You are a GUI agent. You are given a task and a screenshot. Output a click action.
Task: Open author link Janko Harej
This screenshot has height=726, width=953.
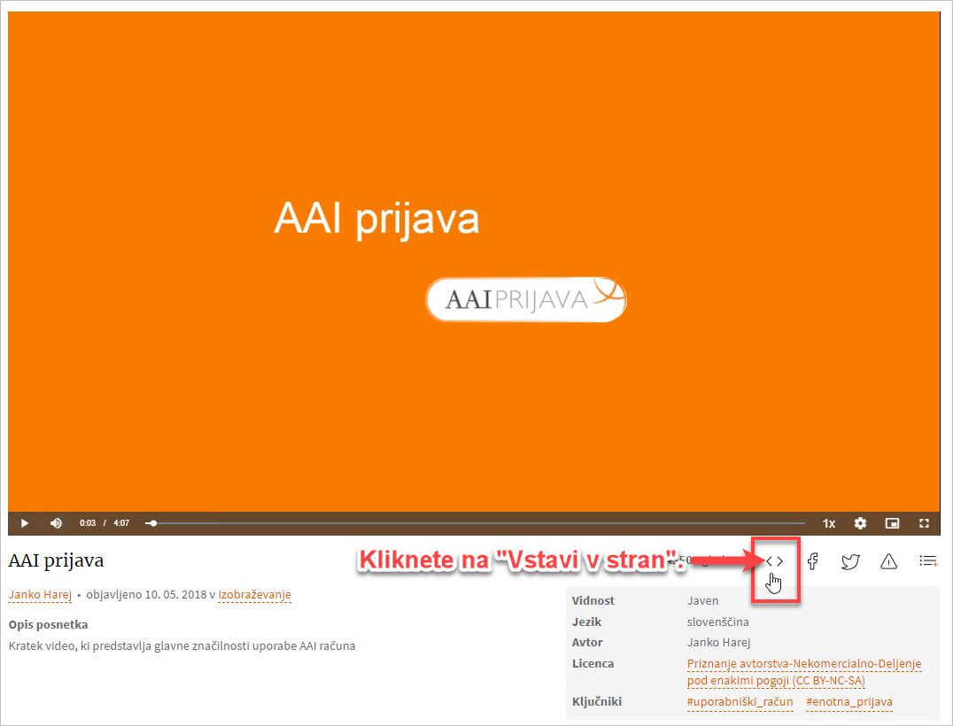click(40, 595)
